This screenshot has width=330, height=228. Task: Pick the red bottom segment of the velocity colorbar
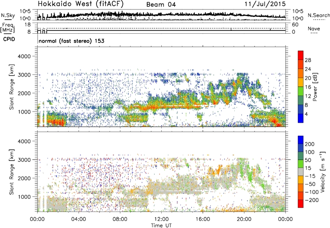(301, 204)
